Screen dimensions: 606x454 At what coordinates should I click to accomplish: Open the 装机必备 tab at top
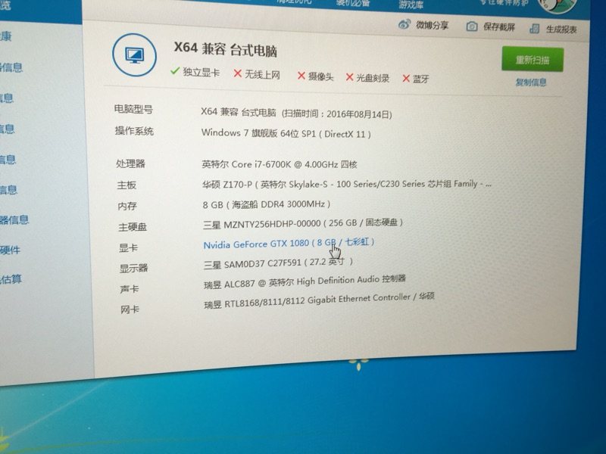[x=353, y=3]
